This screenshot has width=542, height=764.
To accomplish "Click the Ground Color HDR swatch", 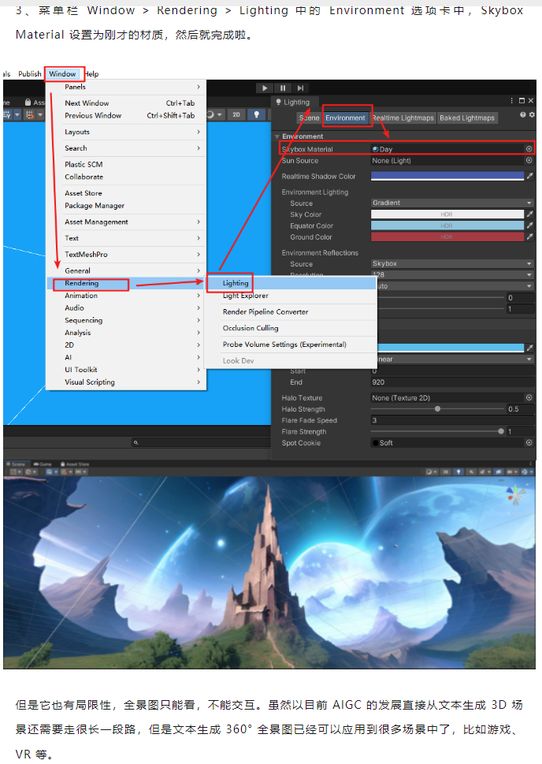I will click(x=447, y=237).
